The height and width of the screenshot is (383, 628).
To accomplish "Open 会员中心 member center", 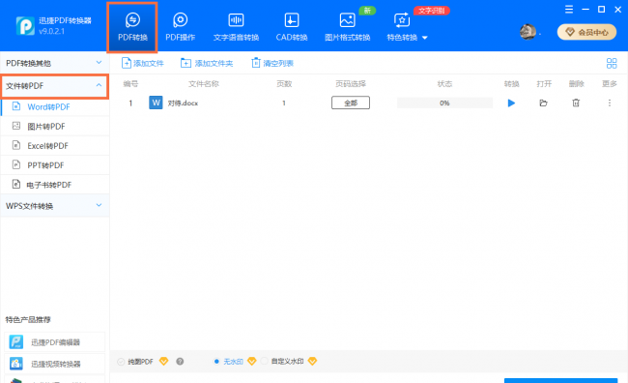I will point(586,32).
